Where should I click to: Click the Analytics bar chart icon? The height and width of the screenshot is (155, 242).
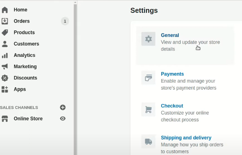coord(5,55)
